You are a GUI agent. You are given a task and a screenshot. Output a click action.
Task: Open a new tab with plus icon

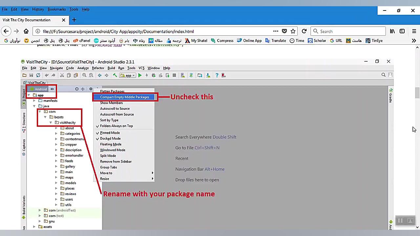tap(74, 20)
